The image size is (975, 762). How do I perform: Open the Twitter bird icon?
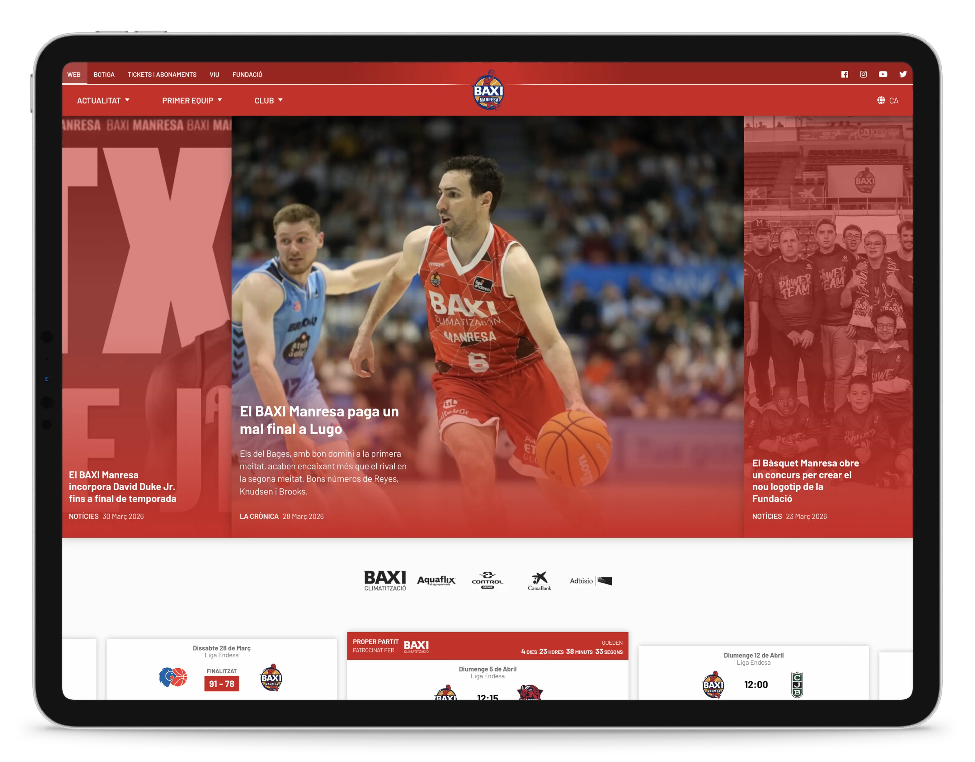click(903, 74)
